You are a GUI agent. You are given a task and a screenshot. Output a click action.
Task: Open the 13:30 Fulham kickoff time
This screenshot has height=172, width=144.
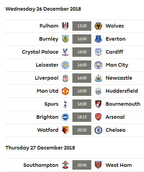(x=82, y=26)
